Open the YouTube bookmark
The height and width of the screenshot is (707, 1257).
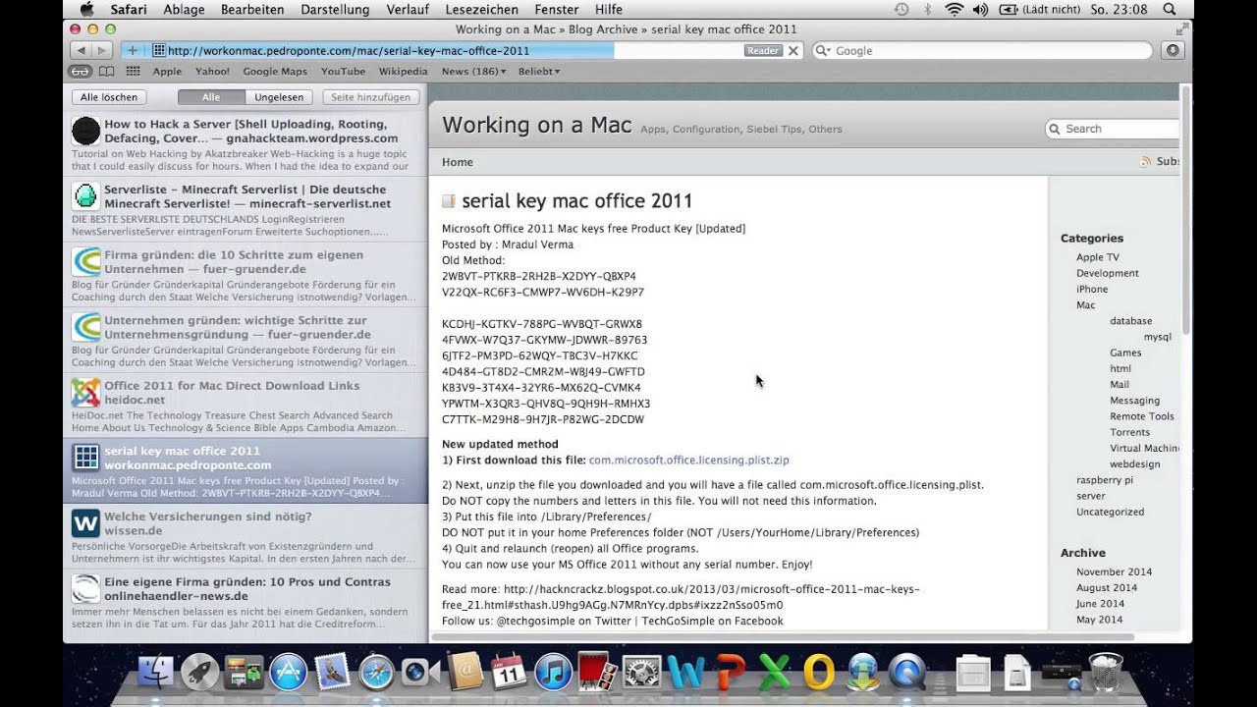pyautogui.click(x=343, y=71)
